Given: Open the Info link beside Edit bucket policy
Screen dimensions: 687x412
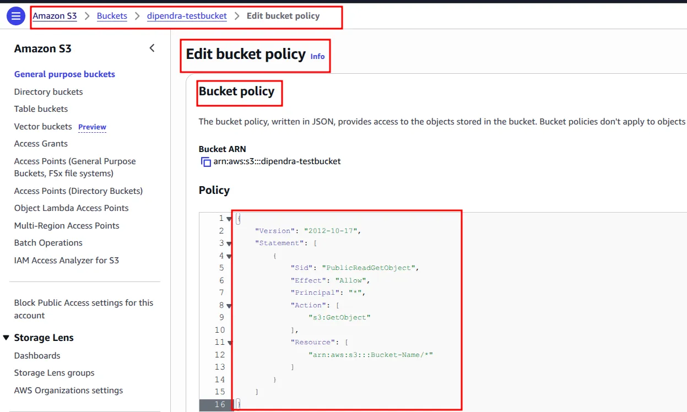Looking at the screenshot, I should [x=317, y=56].
